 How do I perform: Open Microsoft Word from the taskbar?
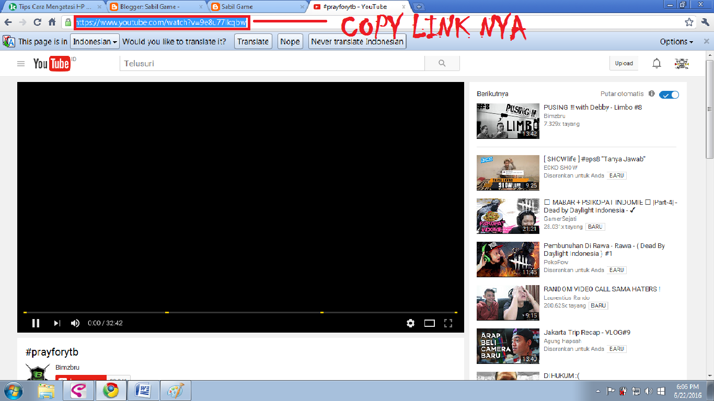coord(143,391)
